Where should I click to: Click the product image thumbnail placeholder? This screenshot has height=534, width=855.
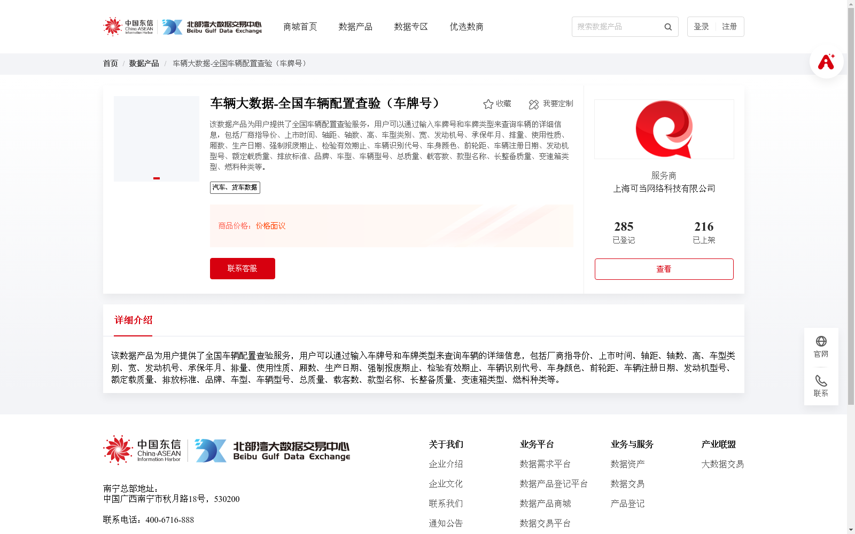[157, 139]
